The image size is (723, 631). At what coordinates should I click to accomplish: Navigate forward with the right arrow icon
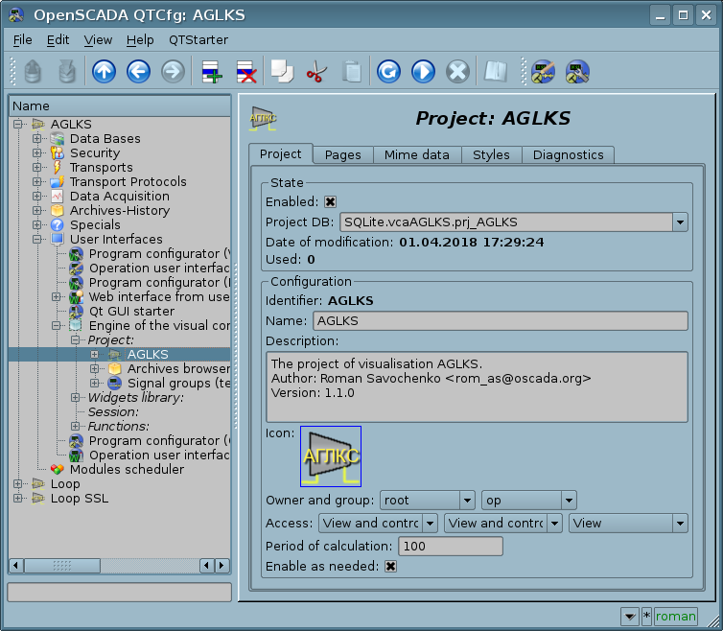point(173,72)
